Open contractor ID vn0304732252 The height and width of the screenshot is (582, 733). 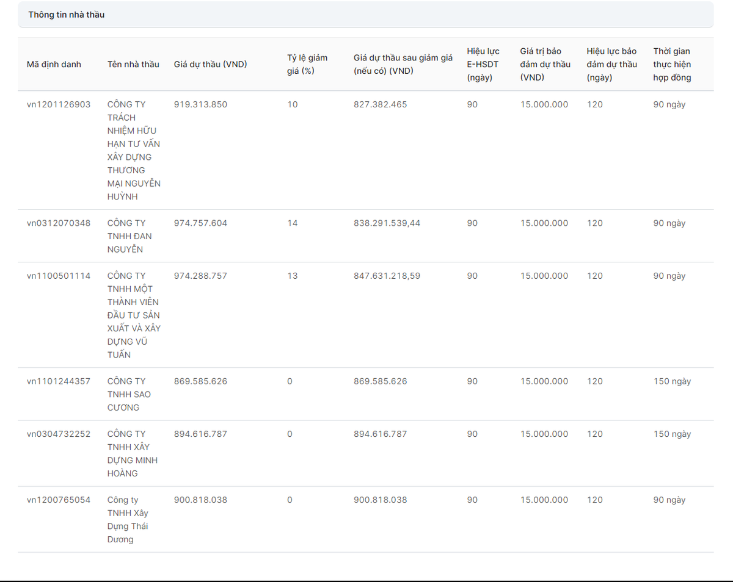(59, 434)
